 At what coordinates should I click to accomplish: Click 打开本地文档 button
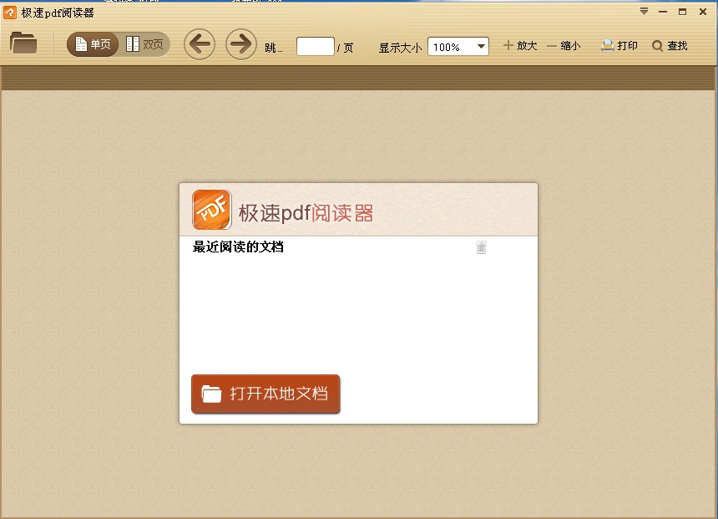(x=265, y=394)
